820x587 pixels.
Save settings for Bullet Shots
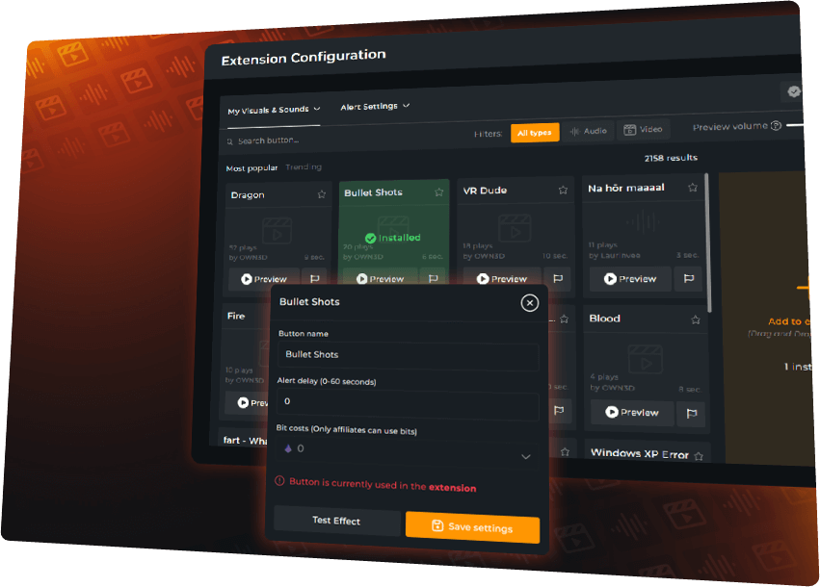tap(473, 527)
